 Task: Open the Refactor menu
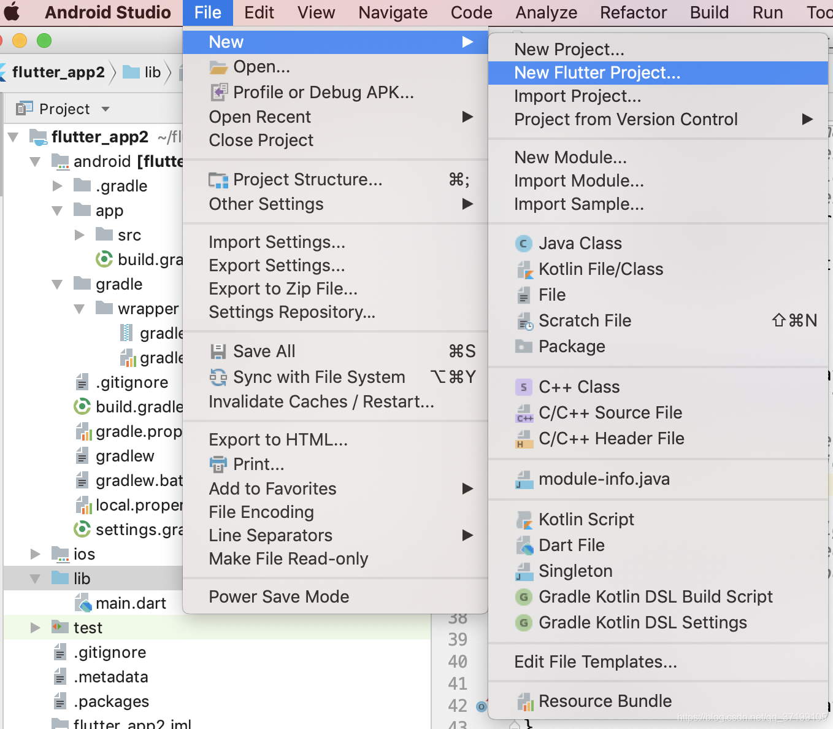633,12
